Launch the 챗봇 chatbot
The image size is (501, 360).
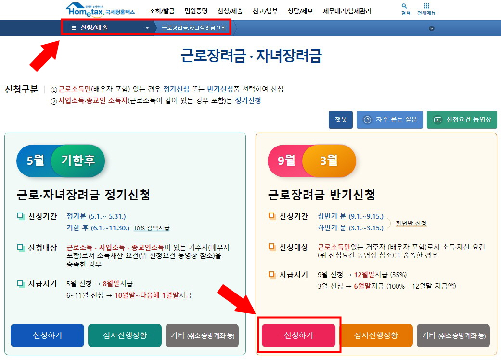click(x=341, y=120)
